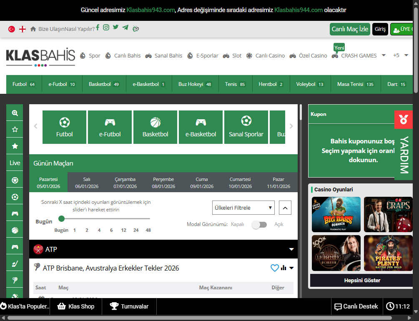Screen dimensions: 419x321
Task: Expand the +5 more menu items dropdown
Action: (x=401, y=55)
